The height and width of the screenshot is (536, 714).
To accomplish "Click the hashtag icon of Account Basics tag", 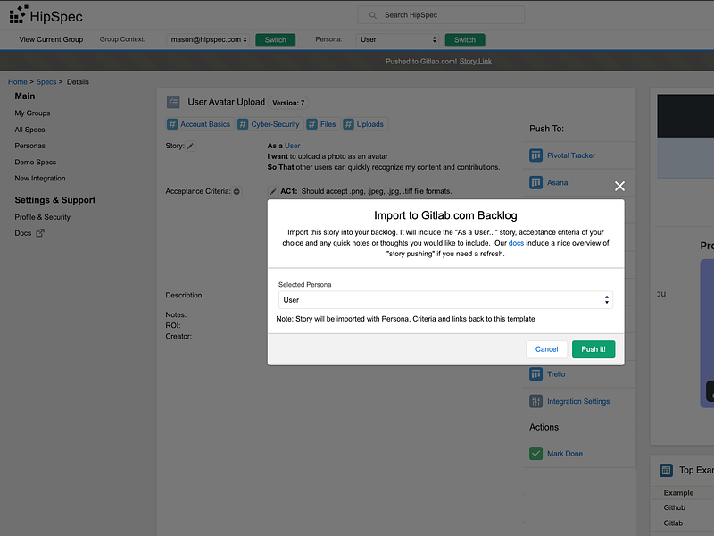I will click(x=172, y=124).
